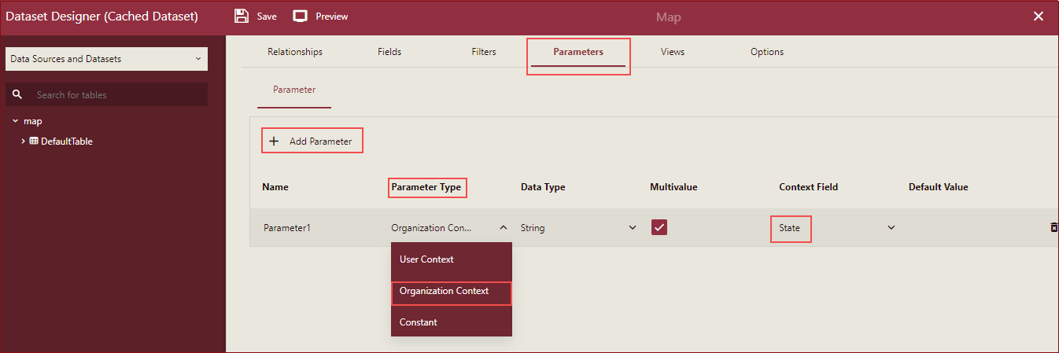Collapse the map tree node
Screen dimensions: 1059x353
tap(15, 121)
